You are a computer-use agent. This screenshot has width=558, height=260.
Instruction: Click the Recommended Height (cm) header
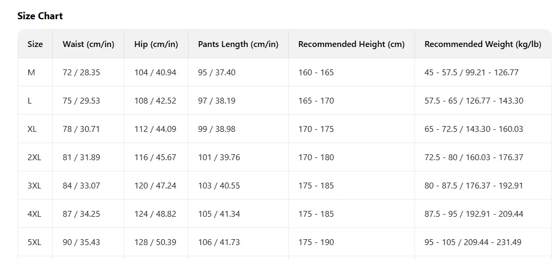(351, 44)
